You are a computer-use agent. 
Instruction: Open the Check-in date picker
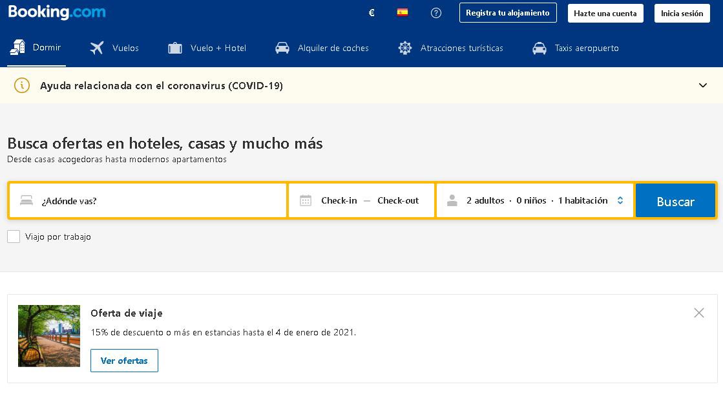tap(339, 200)
